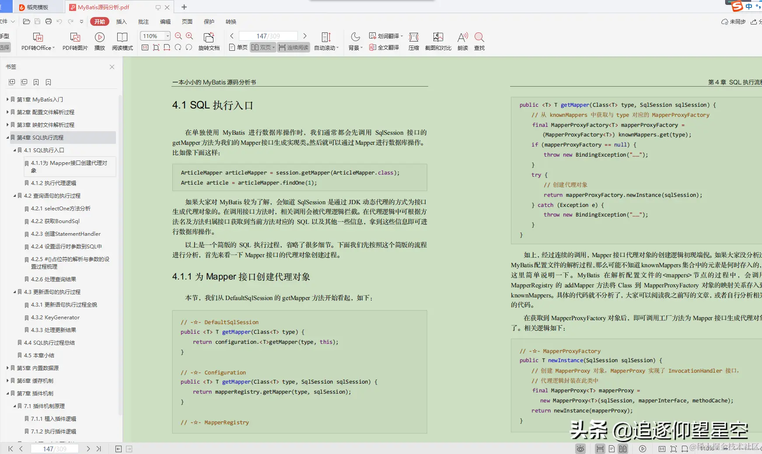Click the play button in status bar
This screenshot has width=762, height=454.
coord(643,449)
